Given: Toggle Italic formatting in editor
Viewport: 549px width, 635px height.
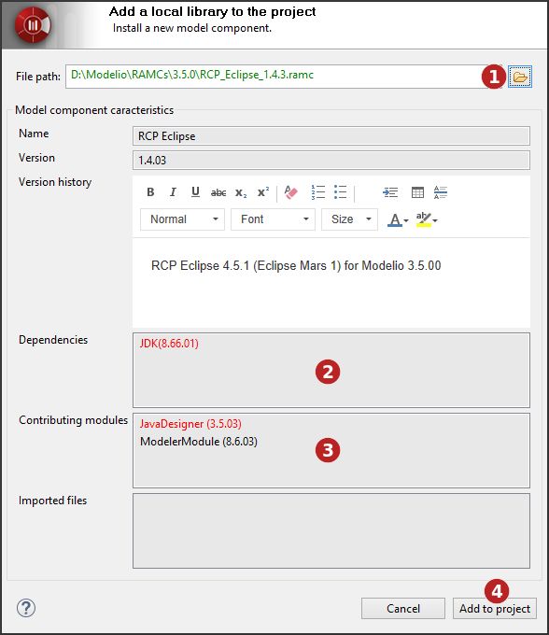Looking at the screenshot, I should pyautogui.click(x=173, y=192).
